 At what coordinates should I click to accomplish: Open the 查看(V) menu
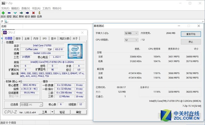coord(26,8)
